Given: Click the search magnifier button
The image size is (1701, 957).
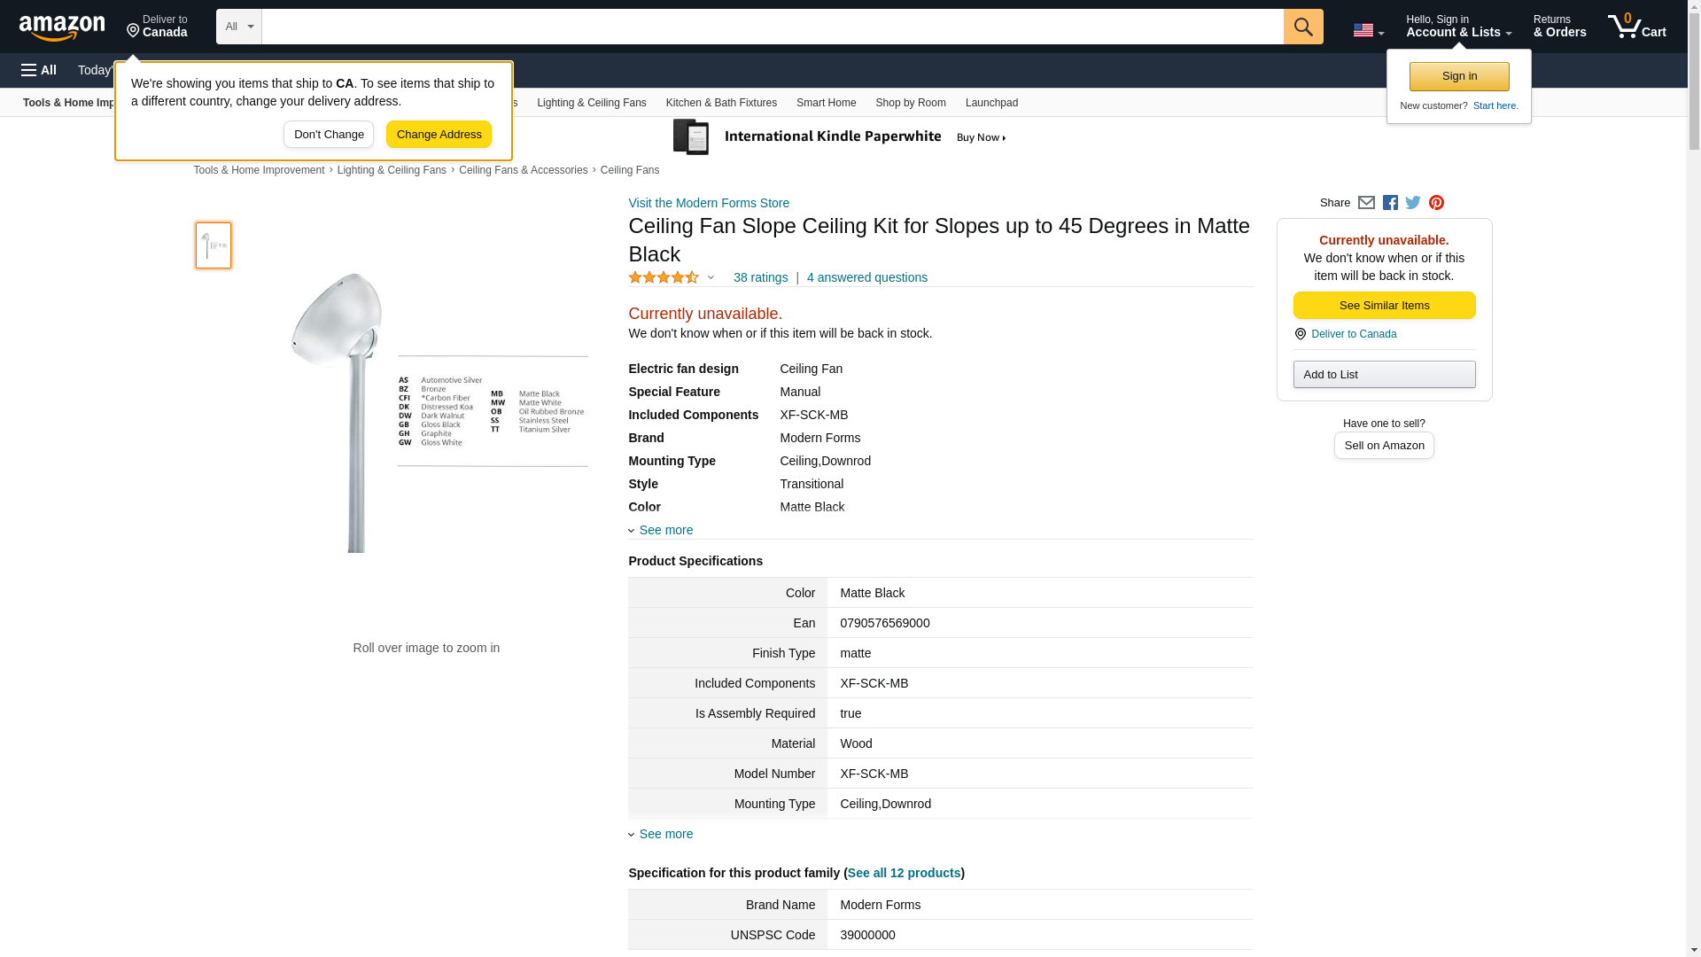Looking at the screenshot, I should click(x=1302, y=27).
